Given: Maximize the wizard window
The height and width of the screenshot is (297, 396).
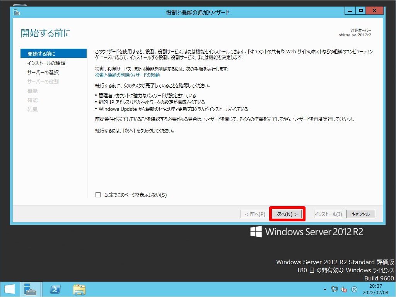Looking at the screenshot, I should pos(361,10).
